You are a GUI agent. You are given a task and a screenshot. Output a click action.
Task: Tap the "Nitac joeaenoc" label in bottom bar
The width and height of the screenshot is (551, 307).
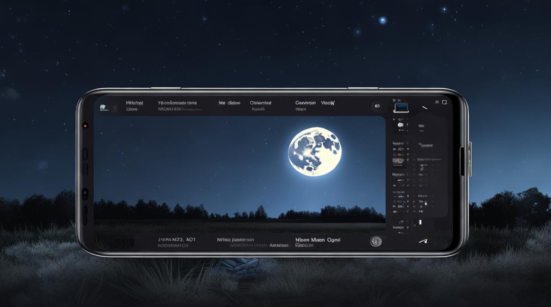(x=235, y=239)
